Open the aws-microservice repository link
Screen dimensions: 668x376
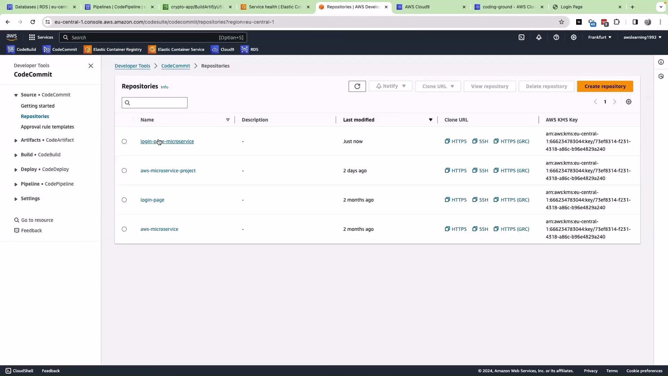[x=159, y=229]
